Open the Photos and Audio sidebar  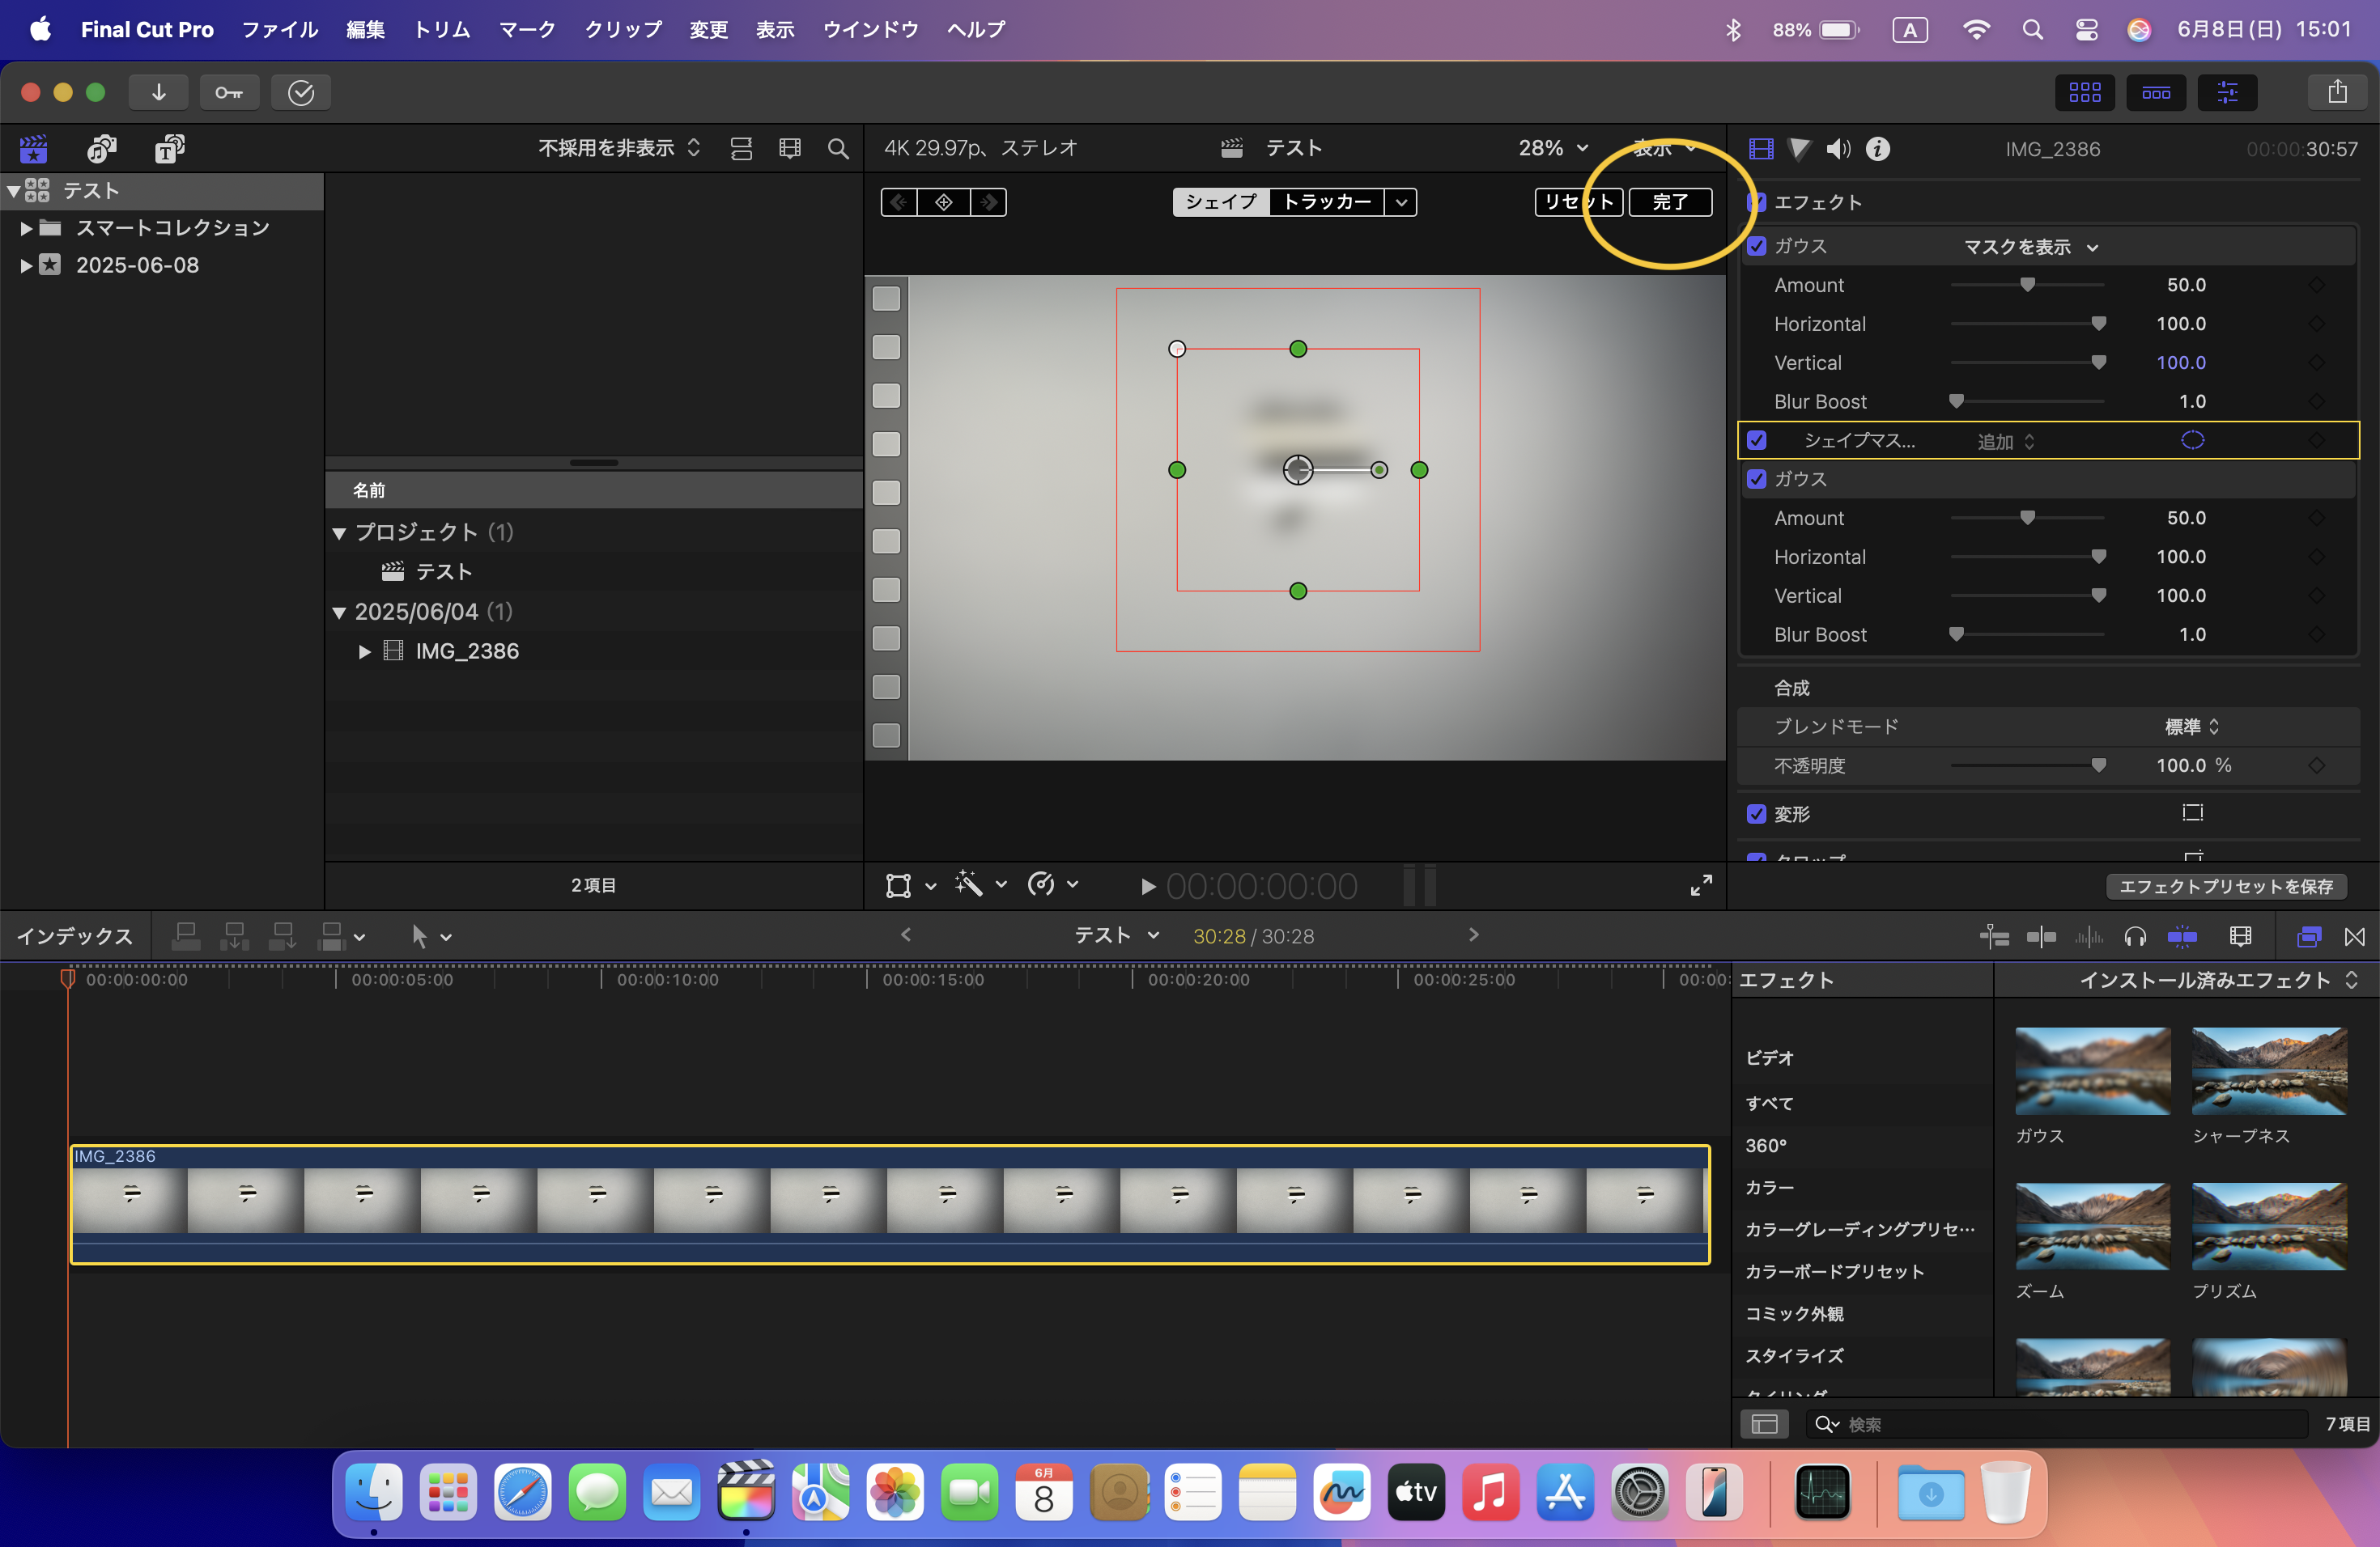click(101, 149)
